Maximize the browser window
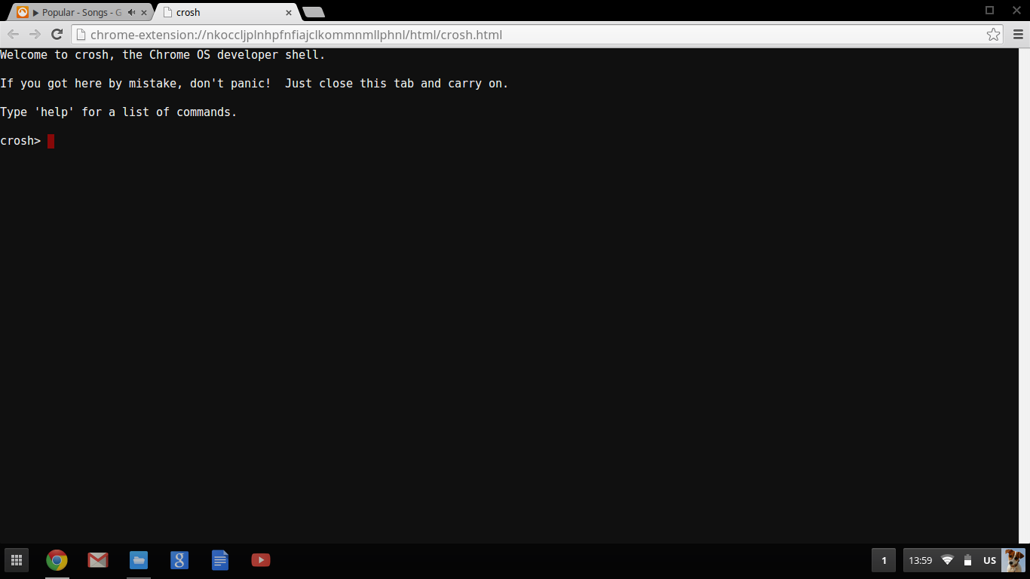The width and height of the screenshot is (1030, 579). click(x=990, y=10)
